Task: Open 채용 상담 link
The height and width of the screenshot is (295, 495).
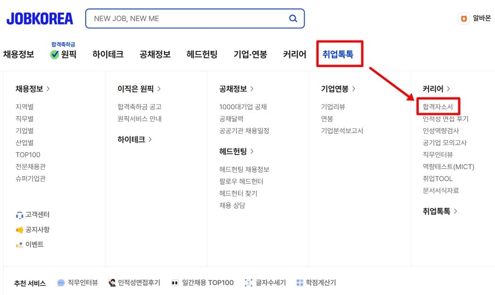Action: click(x=232, y=205)
